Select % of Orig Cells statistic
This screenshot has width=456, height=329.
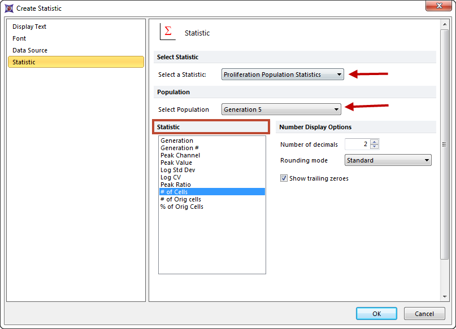pos(212,207)
